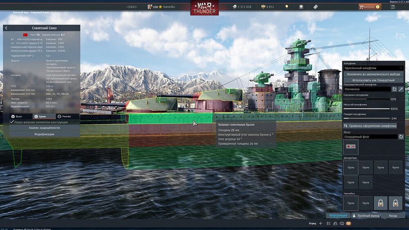Open the Магазин shop button

pos(370,7)
